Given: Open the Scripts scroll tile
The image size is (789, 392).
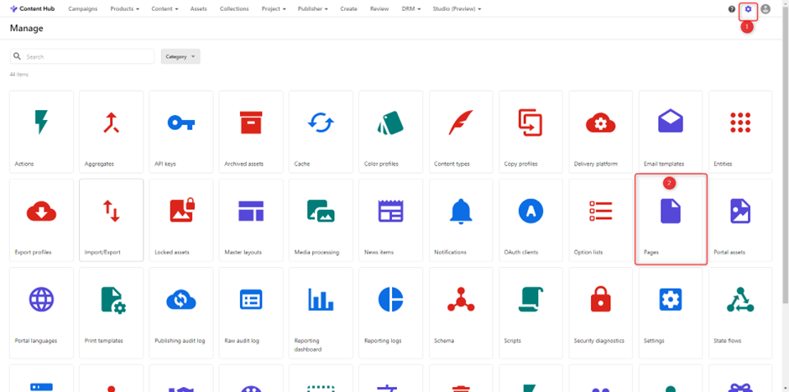Looking at the screenshot, I should tap(530, 313).
